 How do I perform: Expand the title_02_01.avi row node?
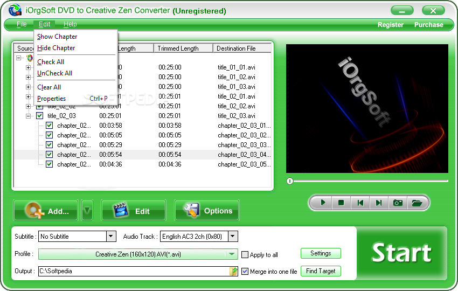(x=28, y=96)
